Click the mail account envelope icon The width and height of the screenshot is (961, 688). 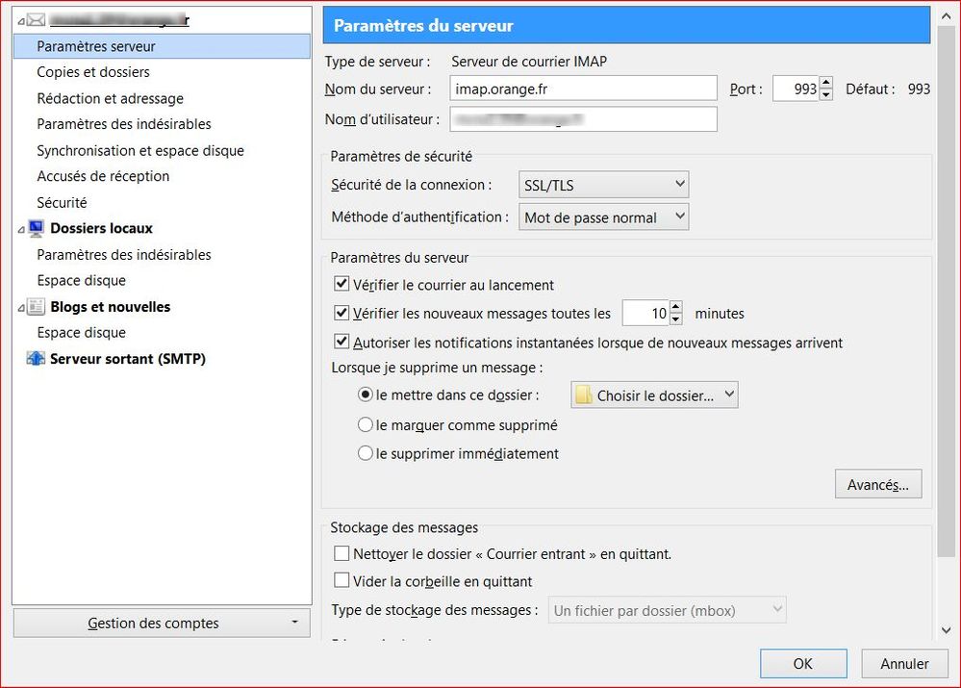[x=37, y=19]
